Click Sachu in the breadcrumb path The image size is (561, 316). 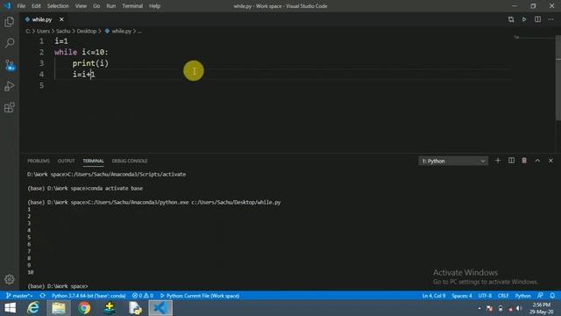click(x=63, y=32)
